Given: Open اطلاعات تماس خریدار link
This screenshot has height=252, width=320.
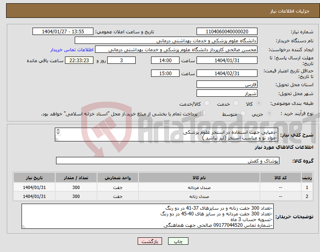Looking at the screenshot, I should pyautogui.click(x=72, y=50).
